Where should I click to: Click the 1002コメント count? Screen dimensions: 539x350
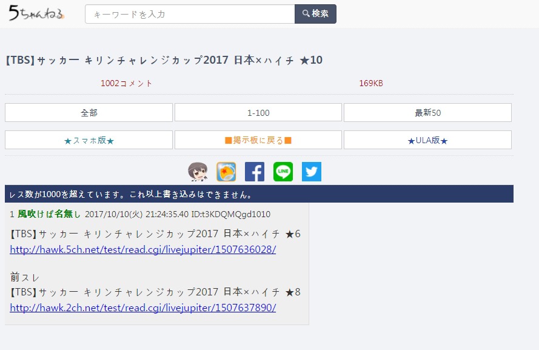pyautogui.click(x=126, y=83)
